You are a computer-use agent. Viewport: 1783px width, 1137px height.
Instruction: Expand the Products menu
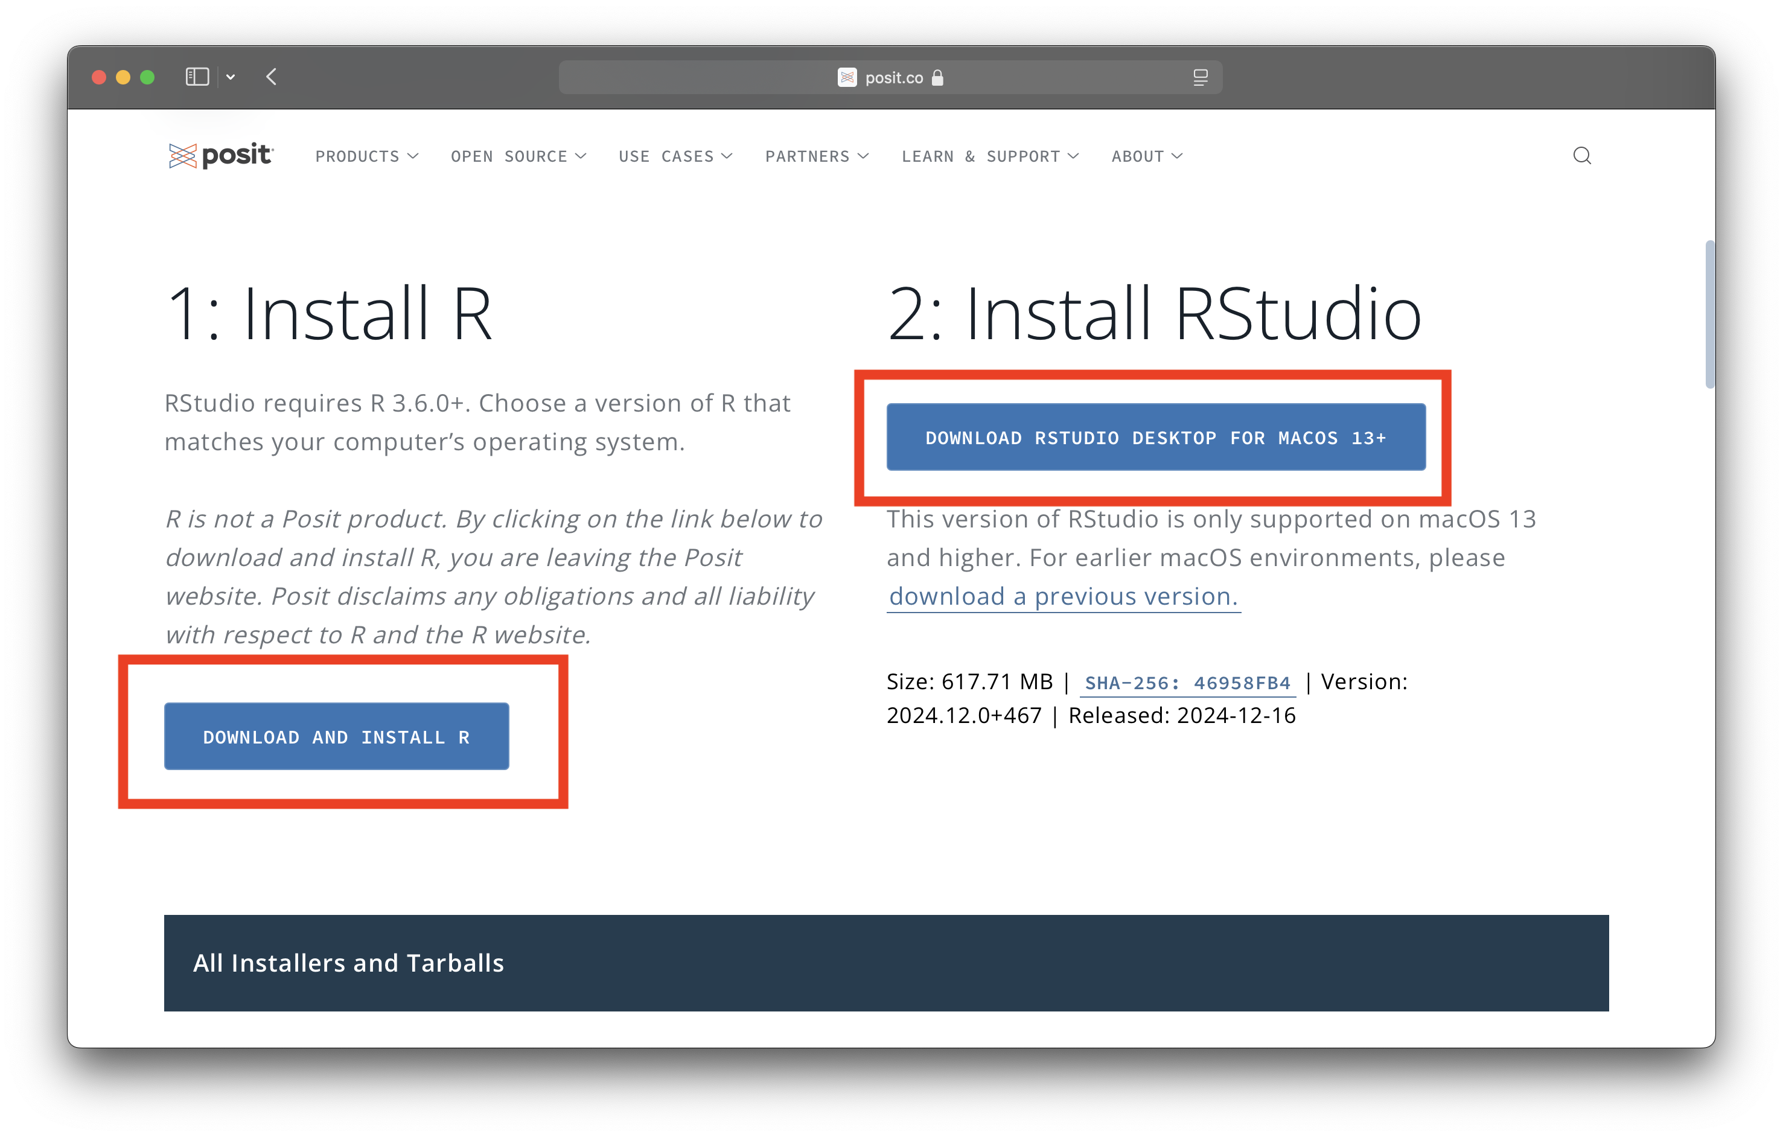366,156
